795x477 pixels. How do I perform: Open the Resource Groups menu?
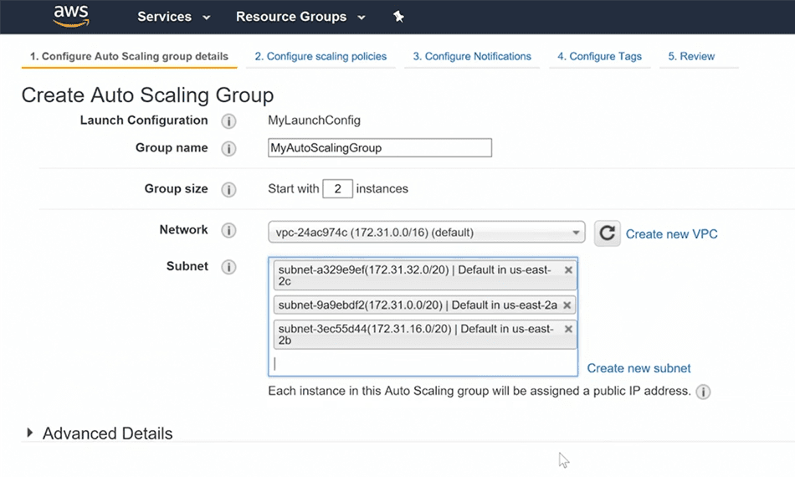[300, 17]
